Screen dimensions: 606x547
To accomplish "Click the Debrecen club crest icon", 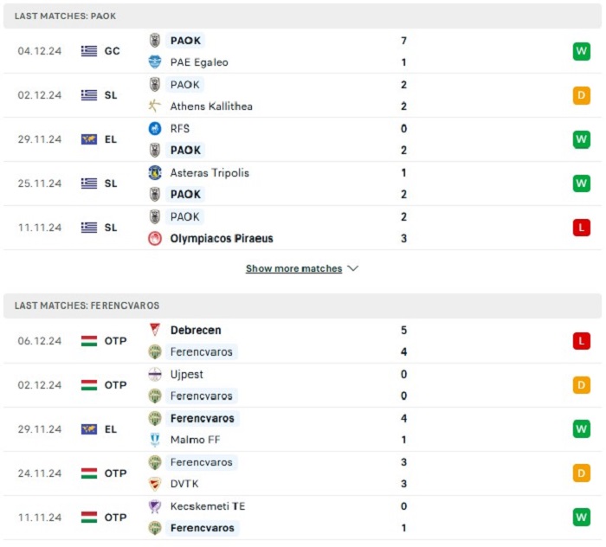I will [x=155, y=331].
